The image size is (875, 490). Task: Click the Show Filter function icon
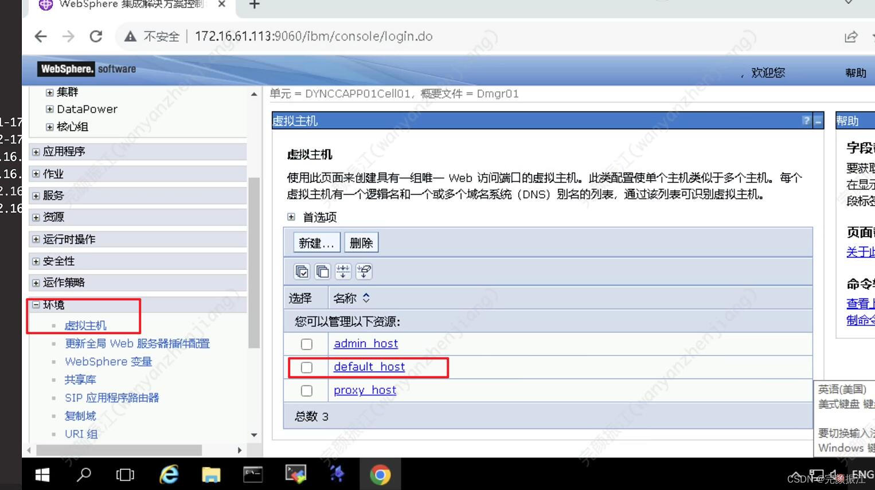[x=343, y=271]
